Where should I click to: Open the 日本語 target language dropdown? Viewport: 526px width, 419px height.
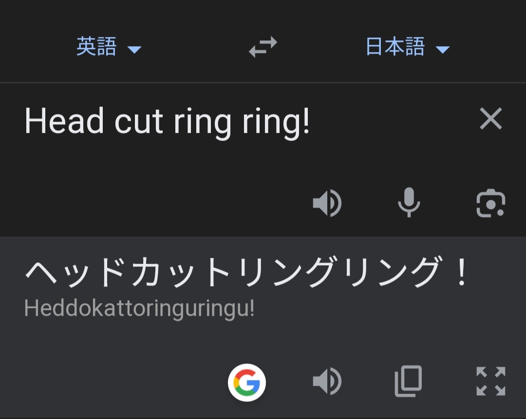pyautogui.click(x=408, y=47)
